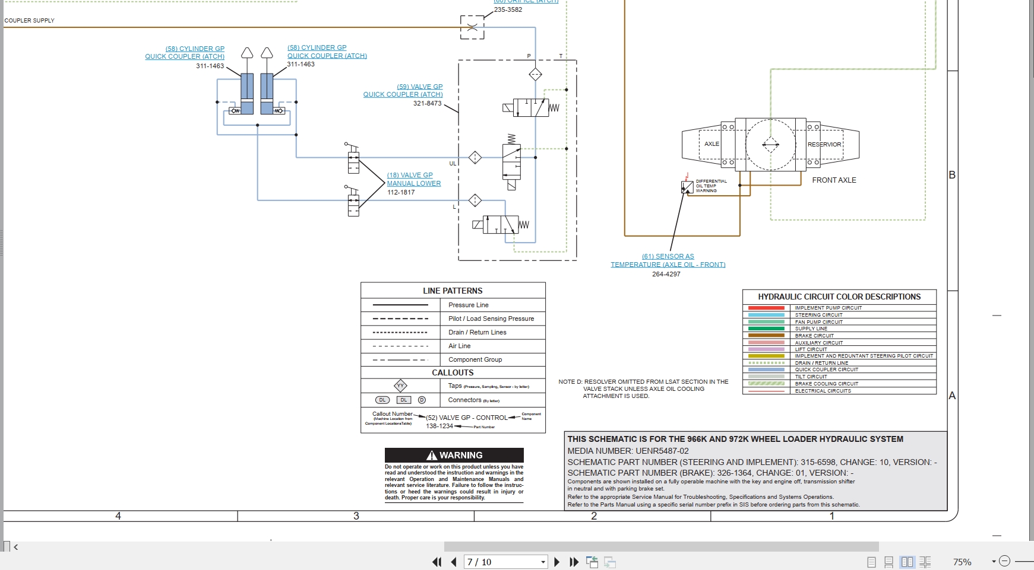Click red Implement Pump Circuit swatch

tap(766, 308)
